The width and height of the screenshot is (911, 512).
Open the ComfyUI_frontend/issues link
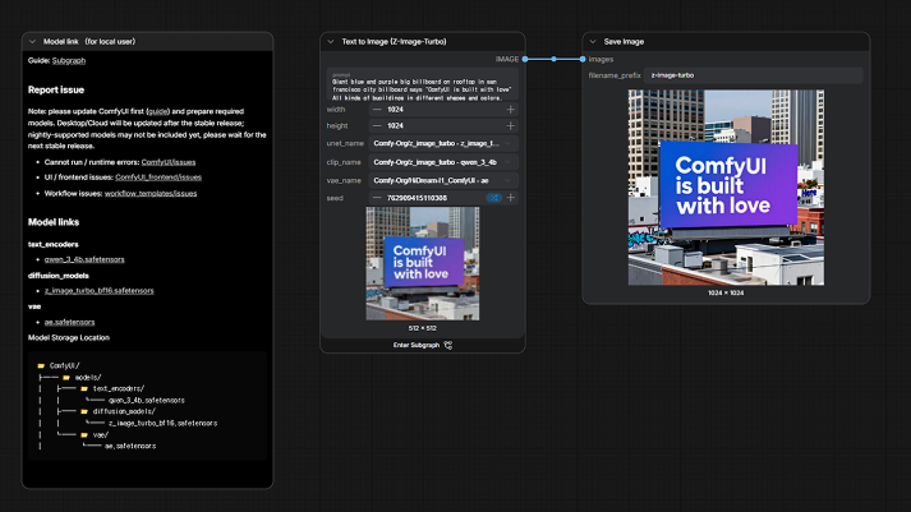click(158, 178)
